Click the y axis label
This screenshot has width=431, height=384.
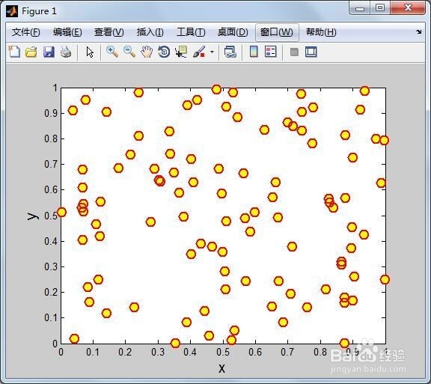33,216
